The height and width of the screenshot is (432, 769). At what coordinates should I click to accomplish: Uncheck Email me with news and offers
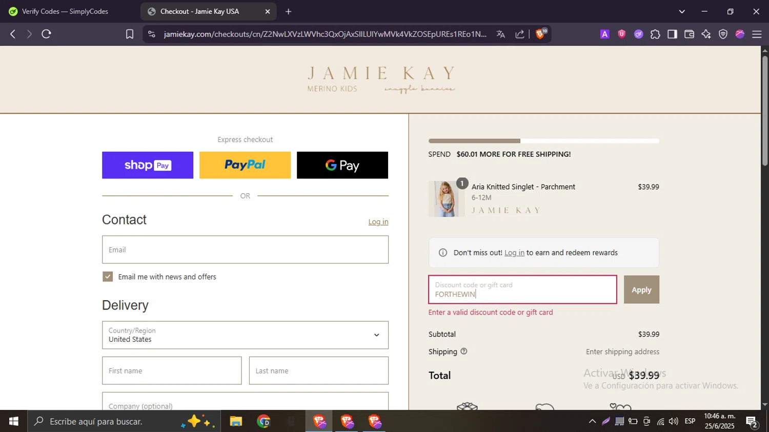point(108,277)
